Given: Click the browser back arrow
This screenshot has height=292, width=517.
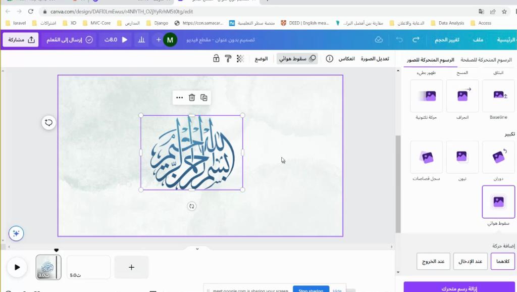Looking at the screenshot, I should (x=8, y=11).
